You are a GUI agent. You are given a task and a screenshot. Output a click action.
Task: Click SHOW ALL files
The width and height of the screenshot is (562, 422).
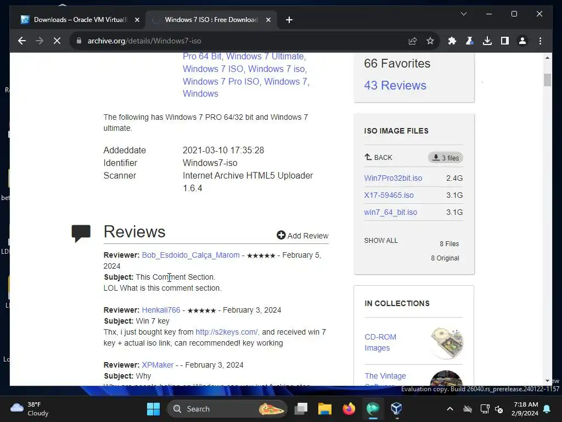tap(381, 241)
